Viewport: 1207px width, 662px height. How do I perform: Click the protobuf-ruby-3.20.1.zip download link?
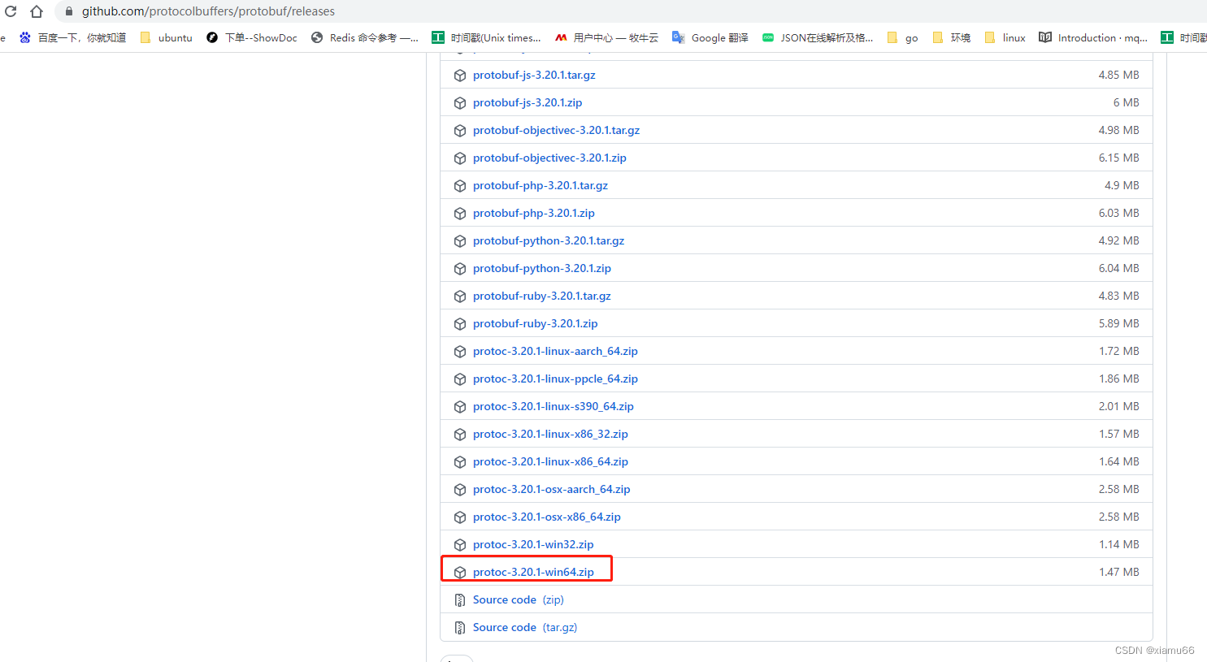coord(535,323)
